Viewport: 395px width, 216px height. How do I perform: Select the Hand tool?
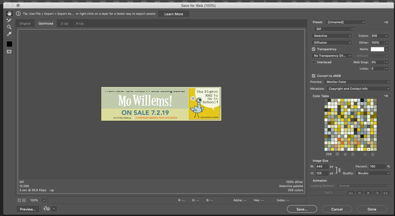pos(9,13)
